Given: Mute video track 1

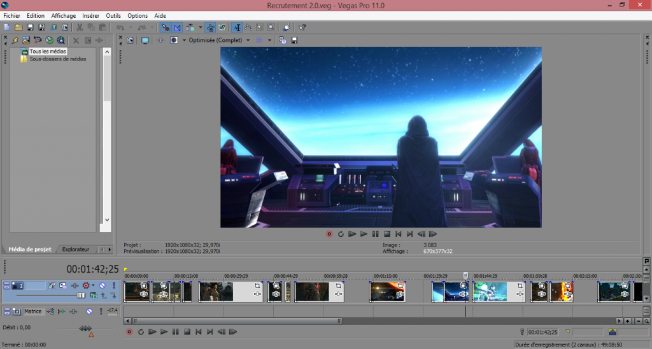Looking at the screenshot, I should pyautogui.click(x=102, y=286).
